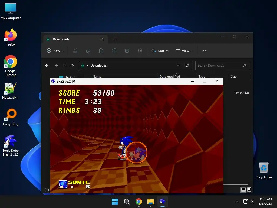The height and width of the screenshot is (208, 277).
Task: Maximize the Downloads Explorer window
Action: pos(235,37)
